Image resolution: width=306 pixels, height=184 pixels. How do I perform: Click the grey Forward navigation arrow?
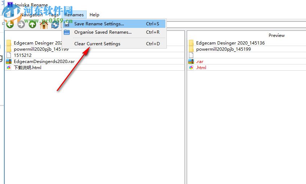click(x=21, y=25)
